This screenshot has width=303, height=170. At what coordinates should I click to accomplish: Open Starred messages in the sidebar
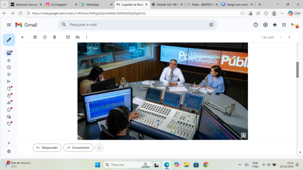(x=9, y=60)
